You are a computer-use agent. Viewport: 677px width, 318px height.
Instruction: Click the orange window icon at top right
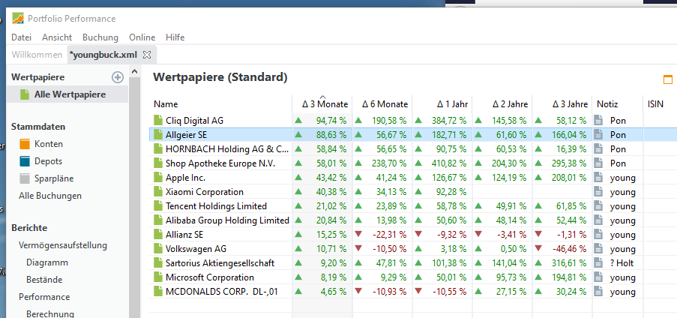pyautogui.click(x=667, y=79)
